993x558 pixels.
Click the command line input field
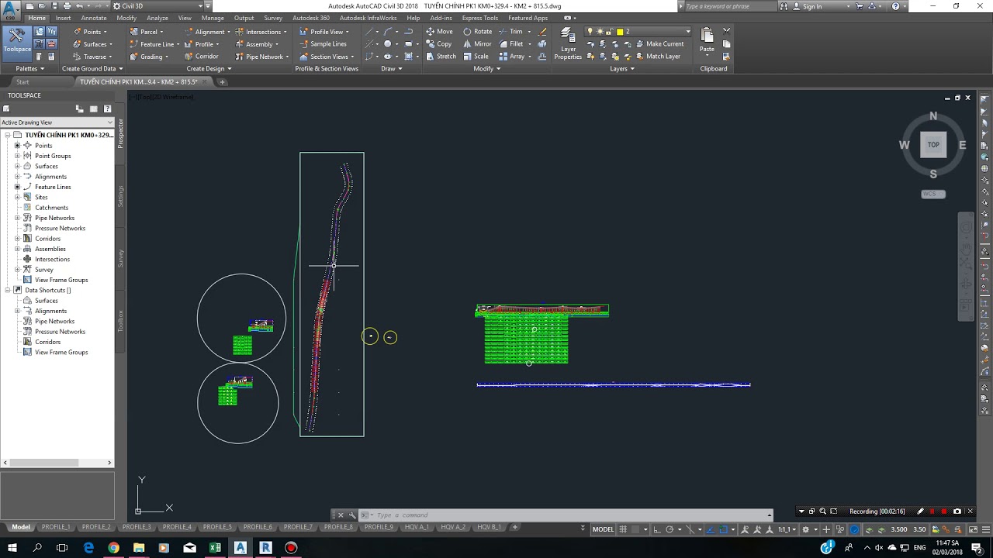570,515
